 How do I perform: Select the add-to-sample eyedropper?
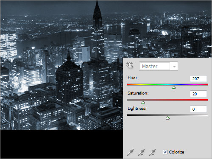click(x=141, y=152)
